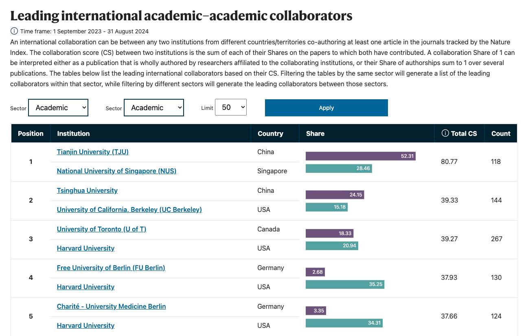
Task: Click the purple 52.31 share bar
Action: click(360, 156)
